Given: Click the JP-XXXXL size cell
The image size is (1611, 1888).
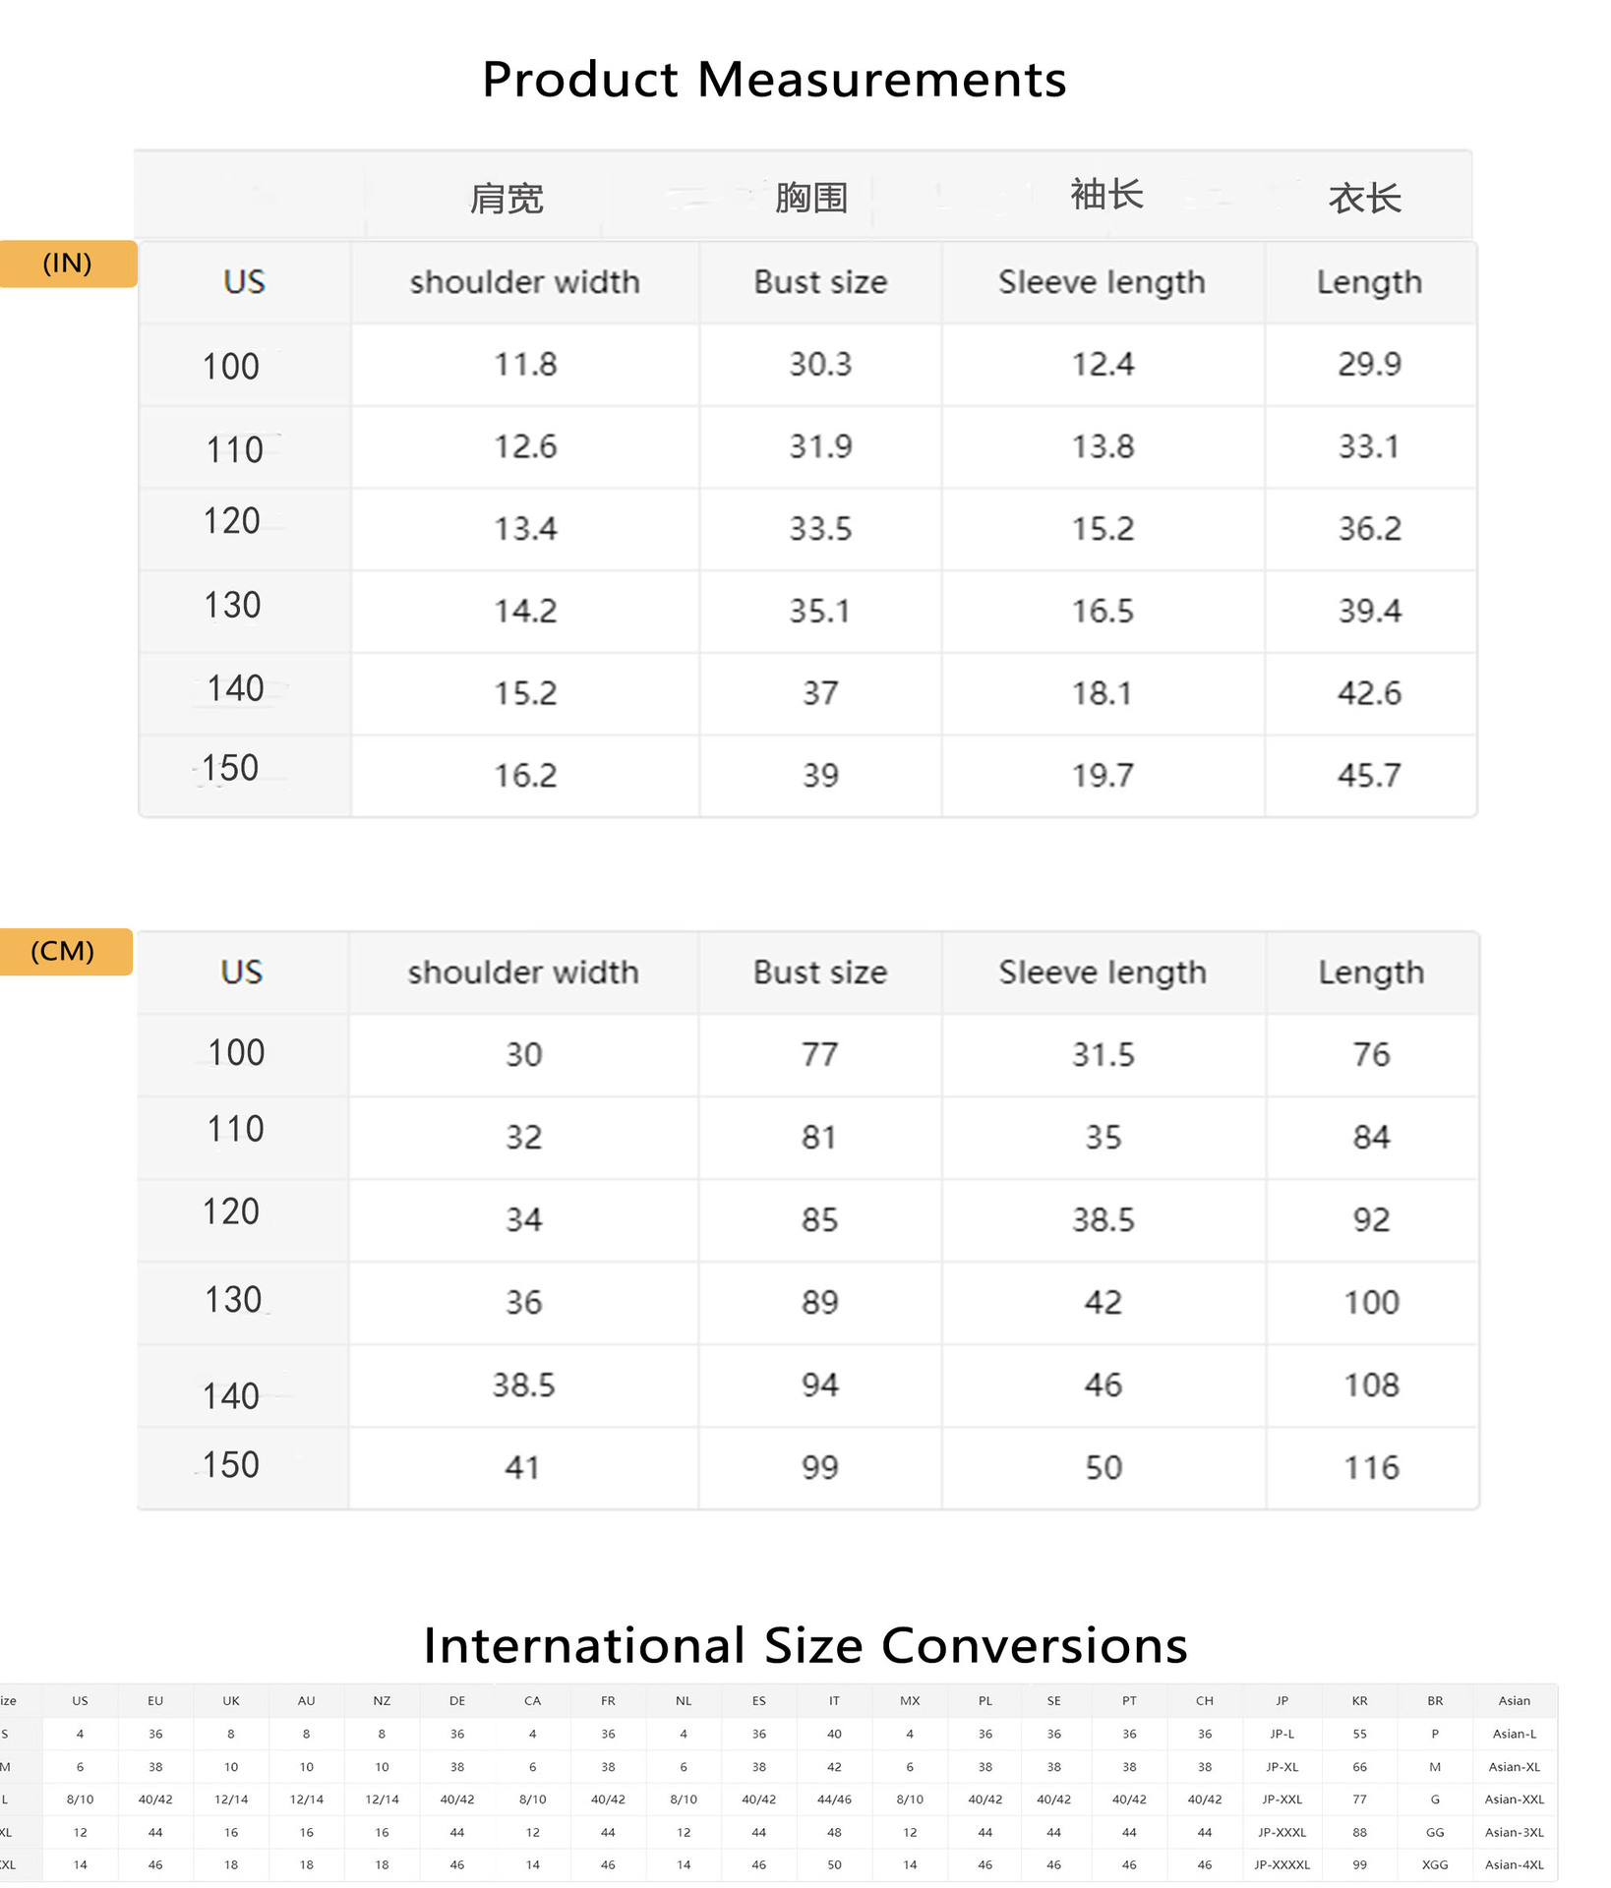Looking at the screenshot, I should click(1282, 1864).
